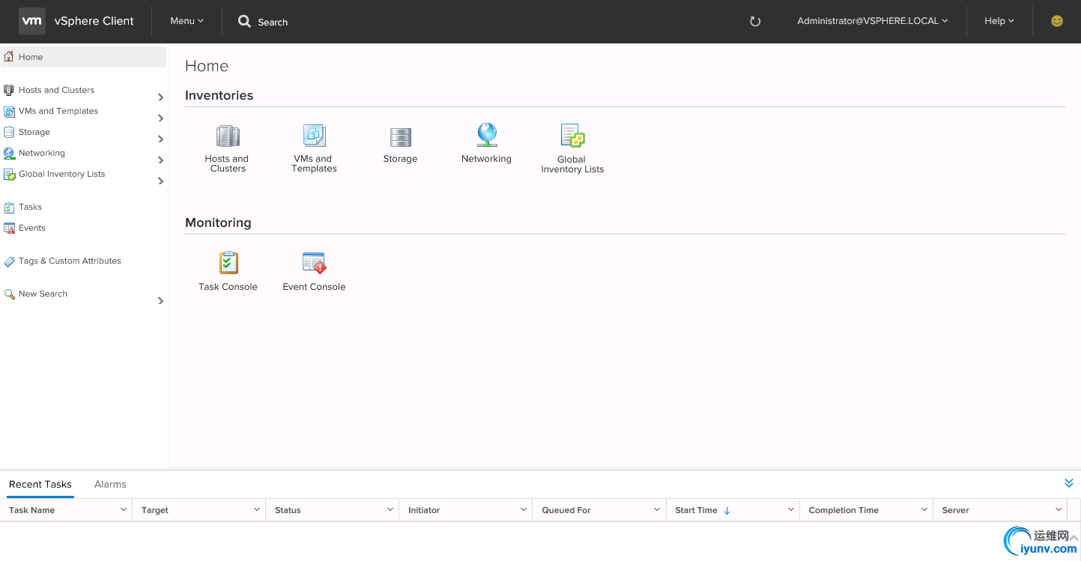Sort by the Start Time column header
1081x561 pixels.
tap(696, 510)
